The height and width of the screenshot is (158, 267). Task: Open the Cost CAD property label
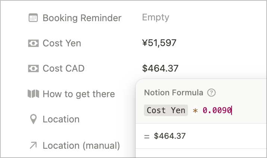click(63, 68)
